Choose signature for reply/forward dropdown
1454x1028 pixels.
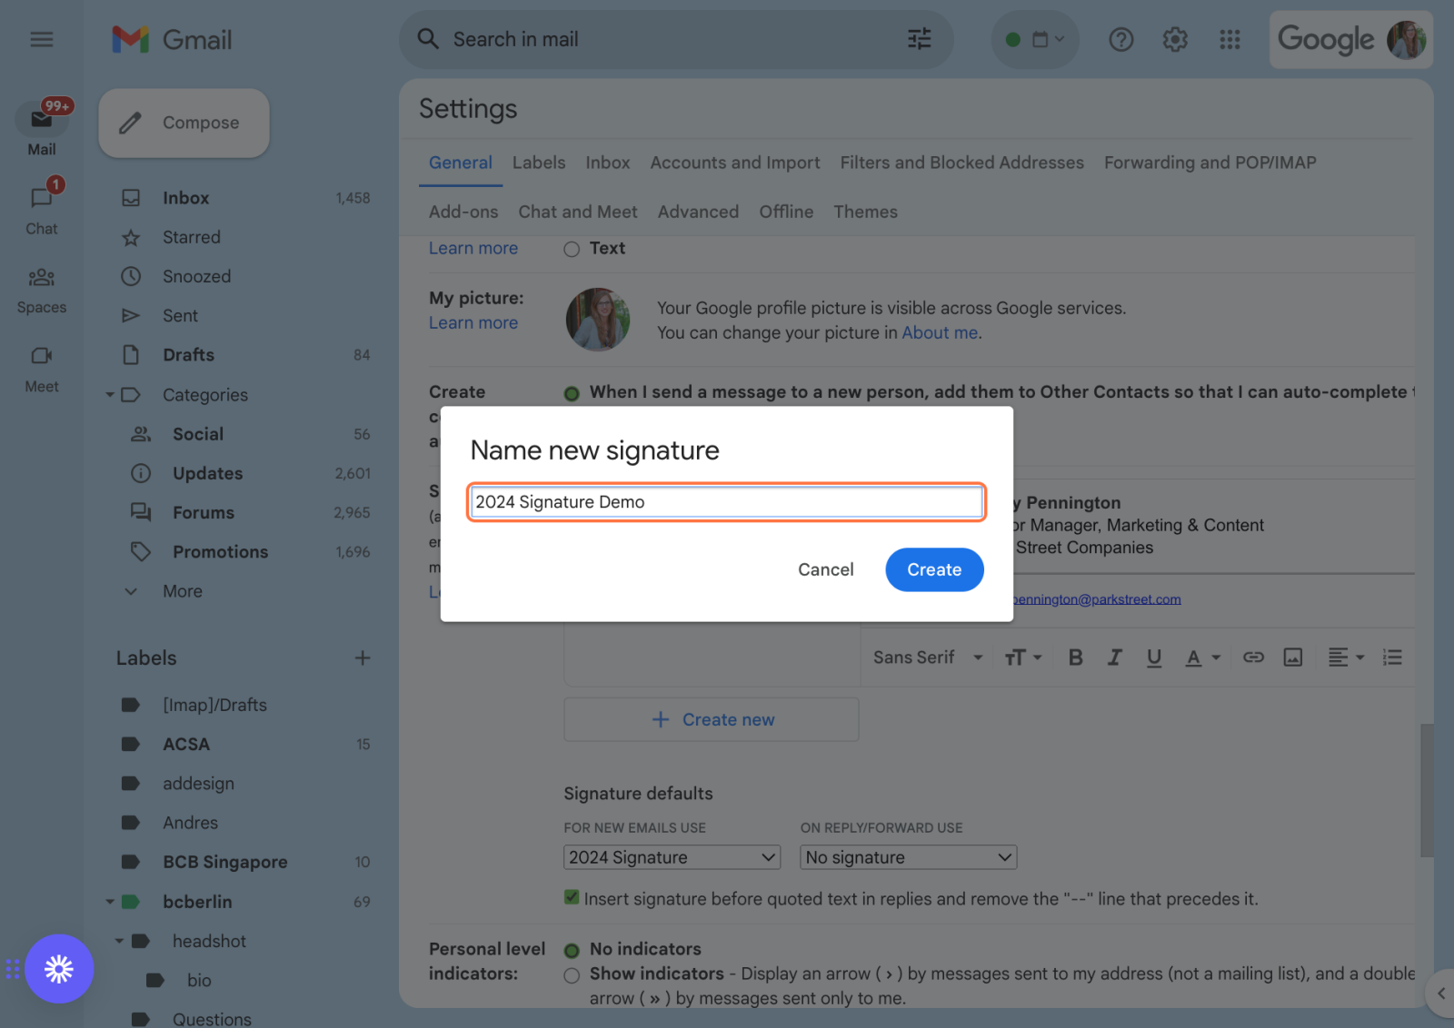(908, 857)
